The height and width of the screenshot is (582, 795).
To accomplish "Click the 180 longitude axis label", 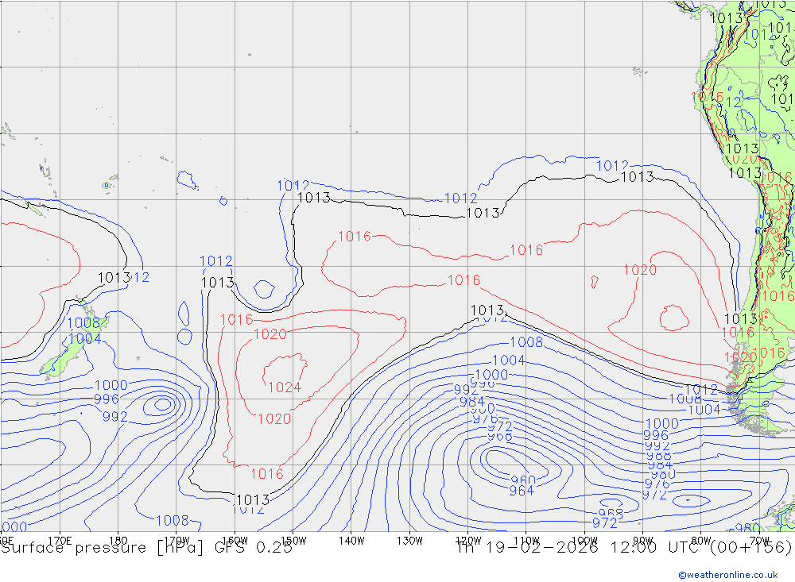I will [118, 541].
